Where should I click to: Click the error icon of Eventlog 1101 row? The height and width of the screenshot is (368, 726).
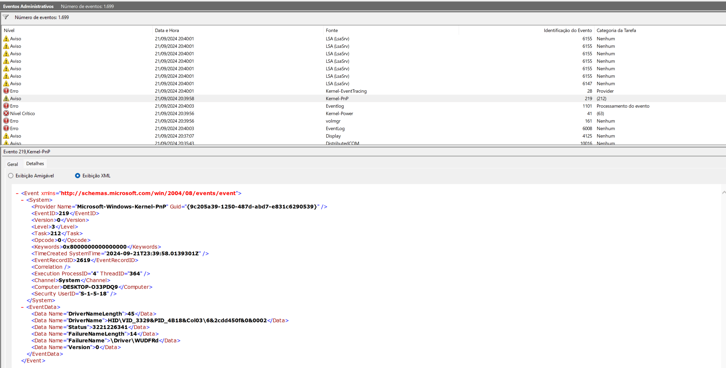pos(6,106)
